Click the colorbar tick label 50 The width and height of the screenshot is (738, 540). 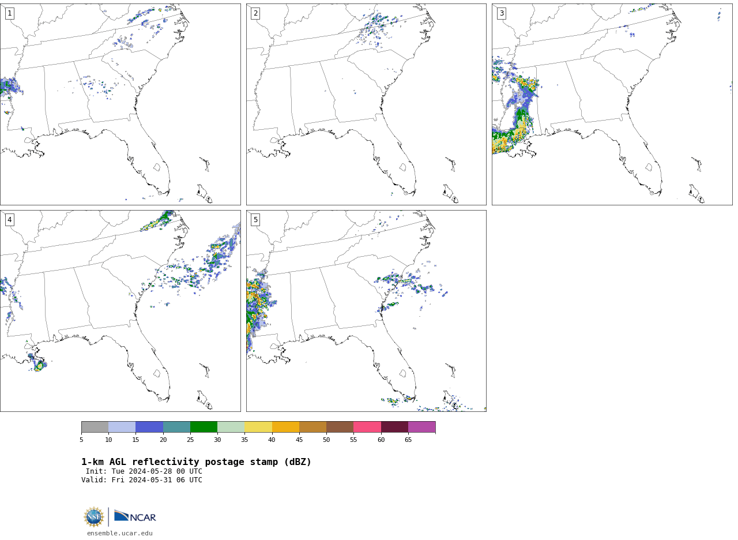[326, 440]
